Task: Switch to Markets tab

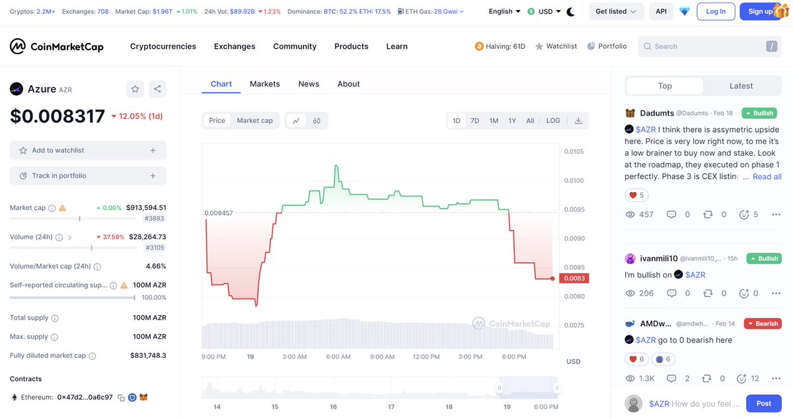Action: pos(265,84)
